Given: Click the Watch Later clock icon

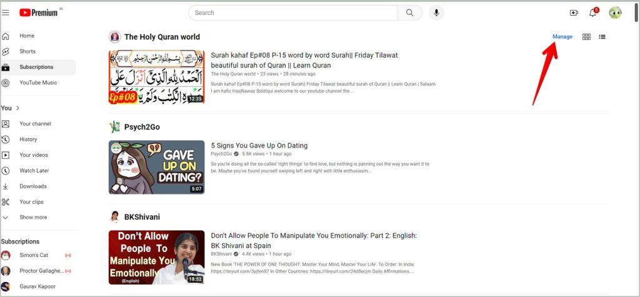Looking at the screenshot, I should pyautogui.click(x=6, y=171).
